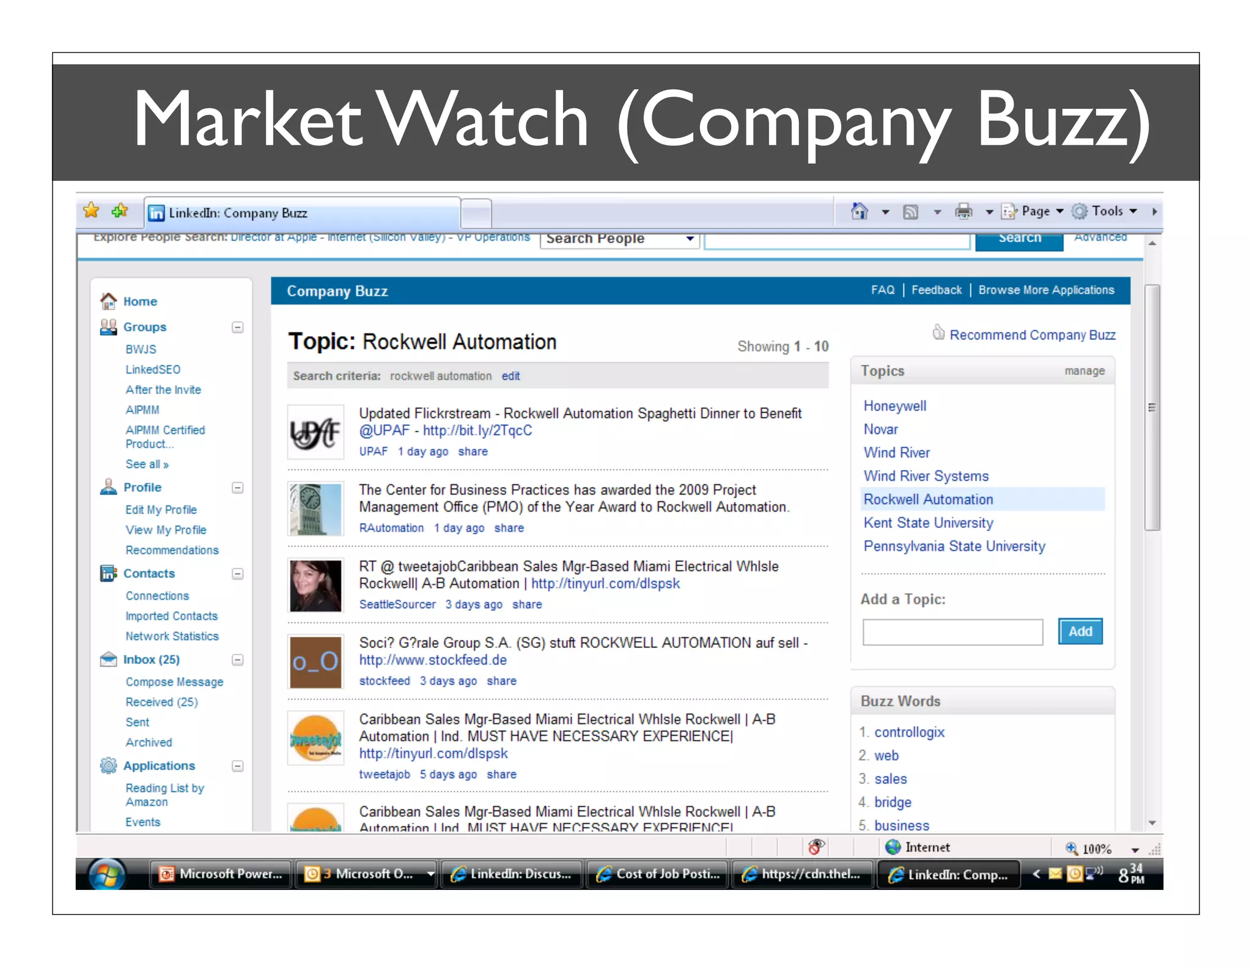
Task: Click the Print toolbar icon
Action: coord(963,211)
